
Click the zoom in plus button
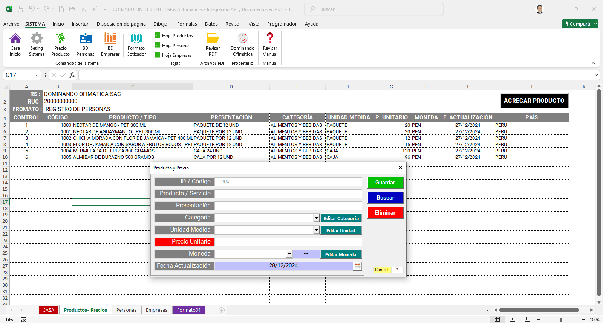coord(583,320)
